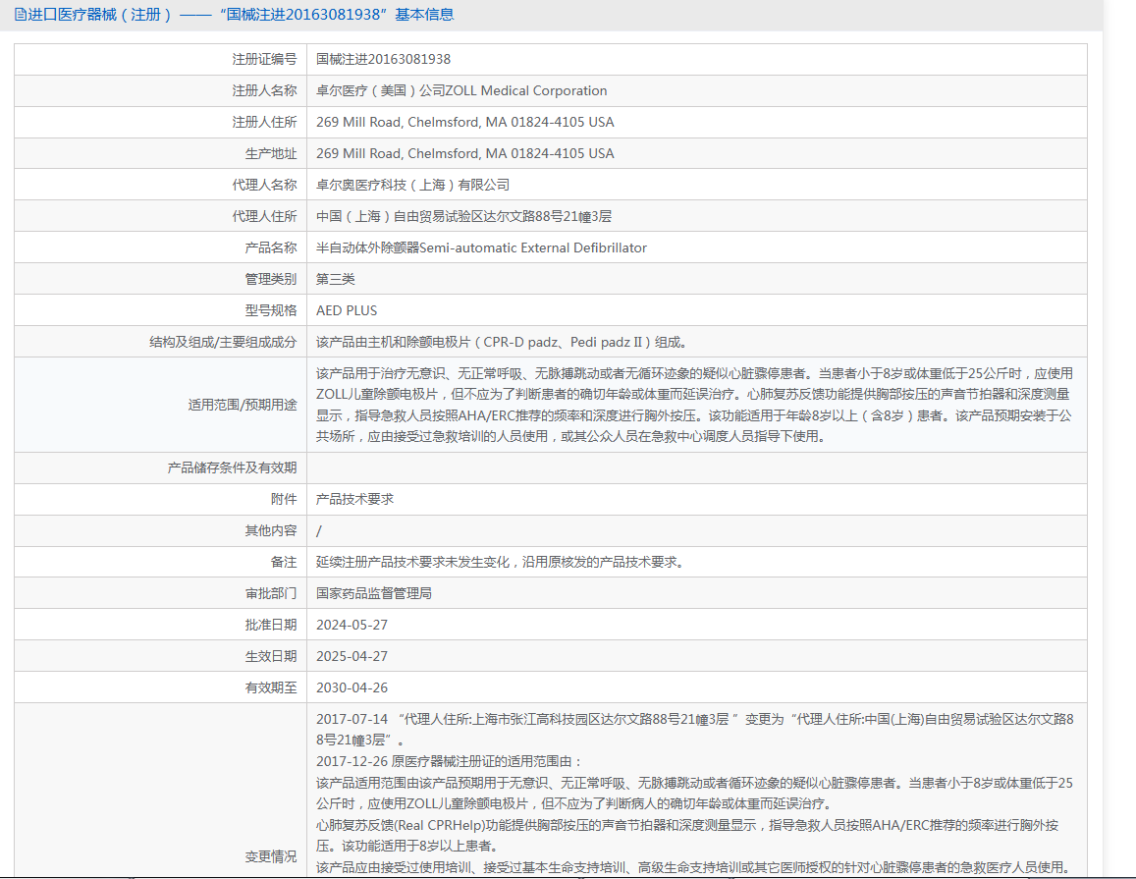The height and width of the screenshot is (879, 1136).
Task: Click the change line mentioning "Real CPRHelp"
Action: [x=687, y=836]
